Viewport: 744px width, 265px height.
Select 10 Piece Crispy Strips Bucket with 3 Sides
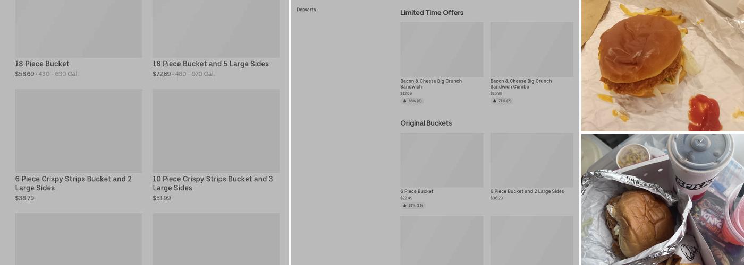(x=213, y=183)
